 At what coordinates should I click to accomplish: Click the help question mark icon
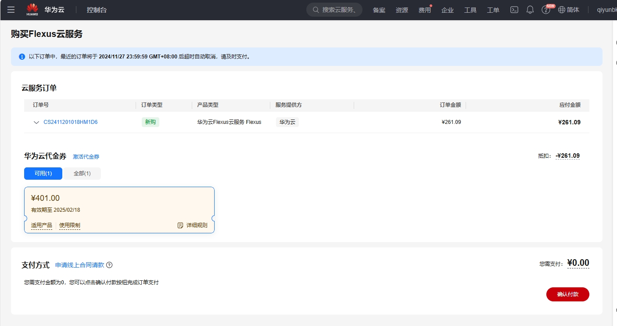[545, 10]
